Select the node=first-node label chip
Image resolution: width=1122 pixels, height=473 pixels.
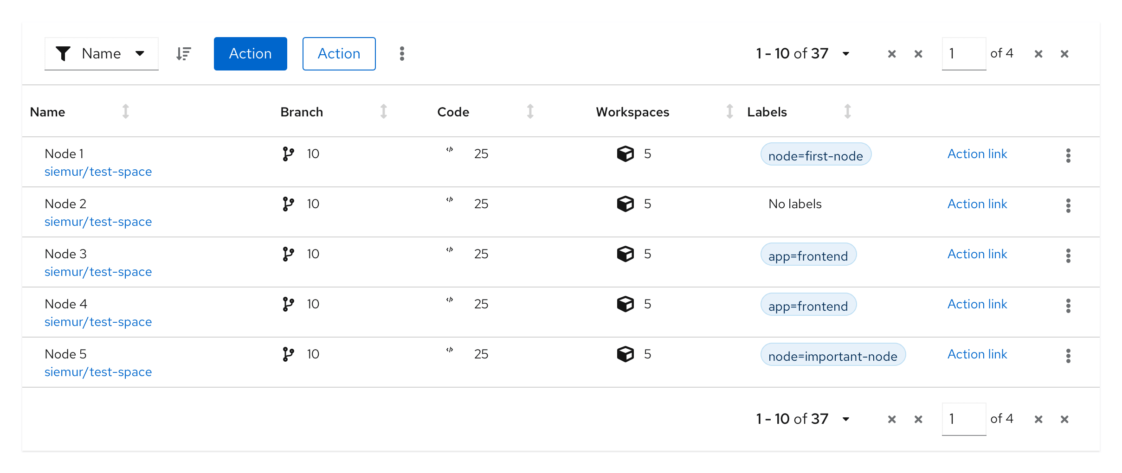click(x=815, y=155)
